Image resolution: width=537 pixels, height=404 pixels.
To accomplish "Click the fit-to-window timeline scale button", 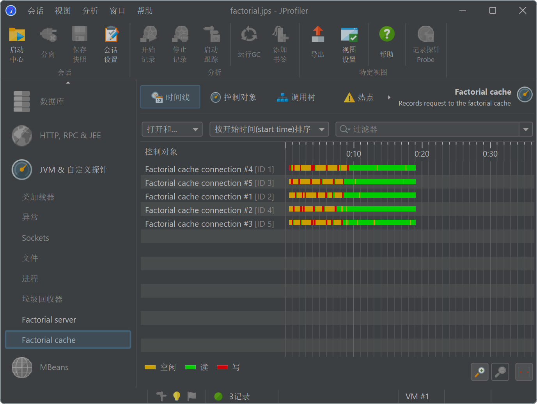I will point(524,372).
